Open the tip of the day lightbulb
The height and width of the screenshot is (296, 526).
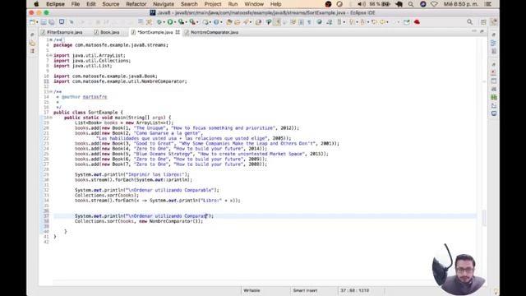pos(496,290)
